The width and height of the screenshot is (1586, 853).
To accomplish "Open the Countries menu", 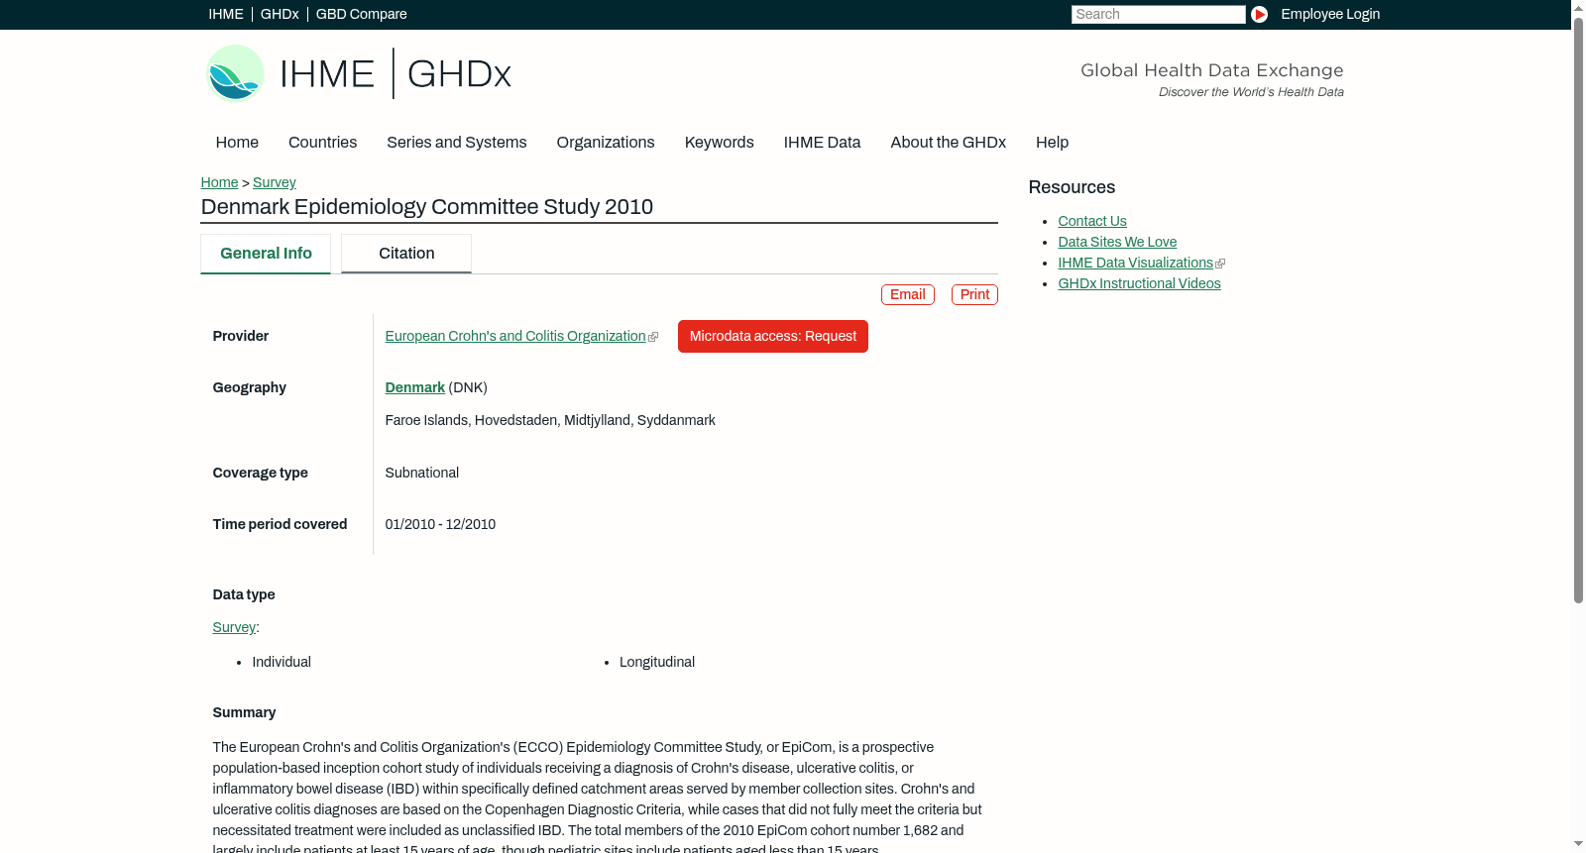I will pyautogui.click(x=322, y=142).
